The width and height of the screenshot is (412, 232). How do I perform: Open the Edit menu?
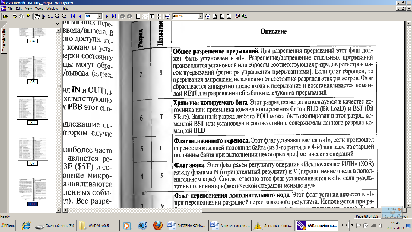pyautogui.click(x=19, y=8)
